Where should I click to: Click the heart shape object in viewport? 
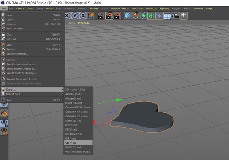tap(142, 116)
